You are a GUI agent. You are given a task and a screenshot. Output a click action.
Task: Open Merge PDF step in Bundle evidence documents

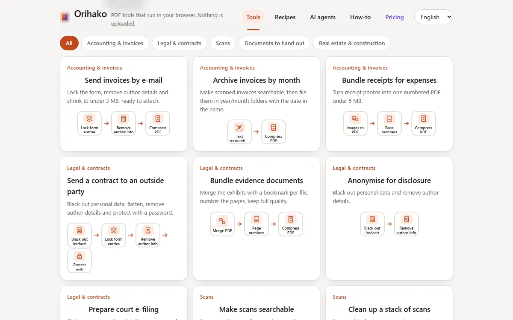click(222, 224)
